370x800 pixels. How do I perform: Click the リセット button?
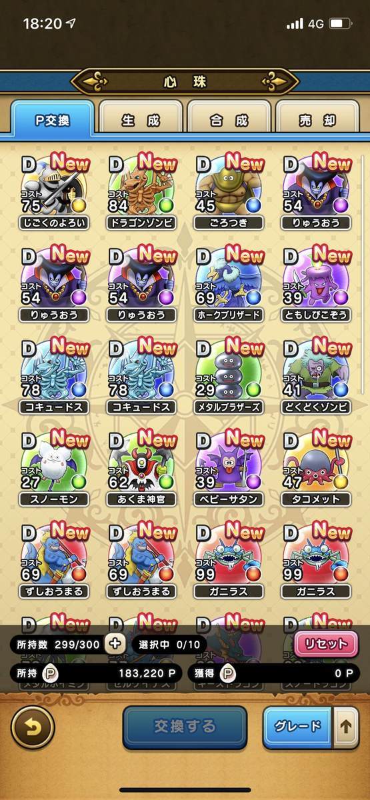tap(326, 644)
